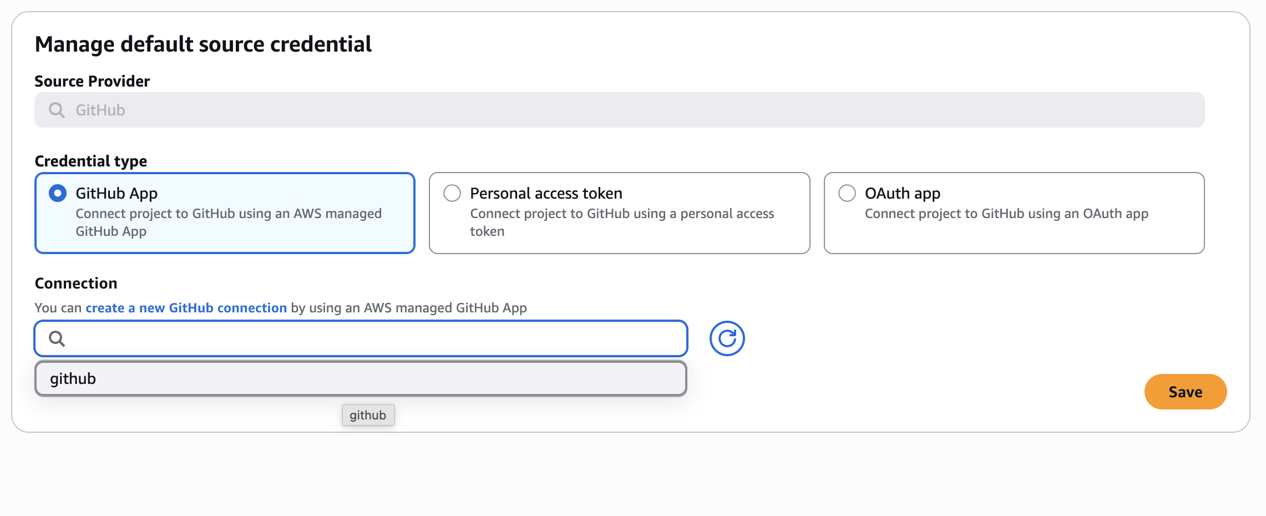Viewport: 1266px width, 516px height.
Task: Select the GitHub App credential type
Action: [225, 213]
